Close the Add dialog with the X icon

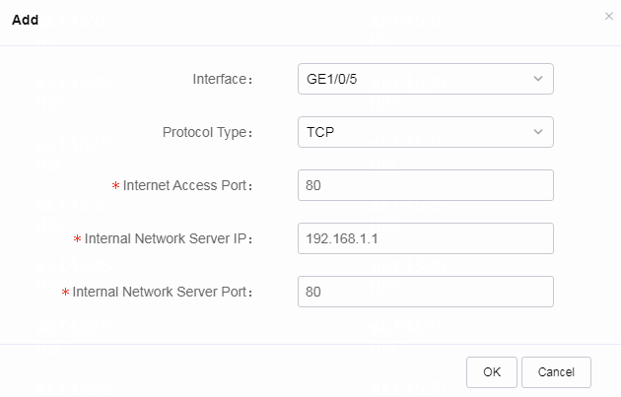click(609, 16)
